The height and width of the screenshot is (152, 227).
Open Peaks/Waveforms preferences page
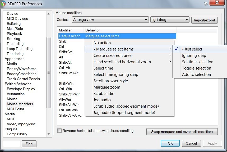click(22, 69)
